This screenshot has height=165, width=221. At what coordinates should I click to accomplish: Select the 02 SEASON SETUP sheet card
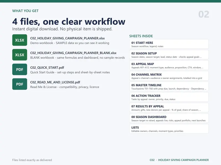(169, 55)
